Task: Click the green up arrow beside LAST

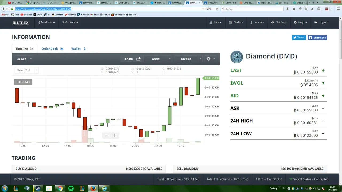Action: pyautogui.click(x=323, y=70)
